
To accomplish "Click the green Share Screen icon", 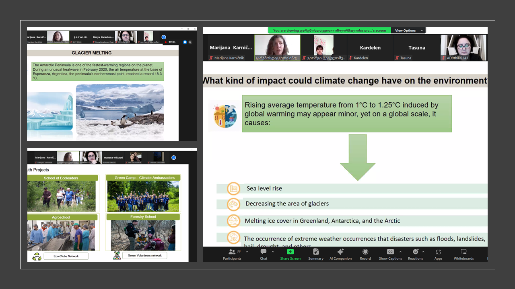I will coord(290,252).
